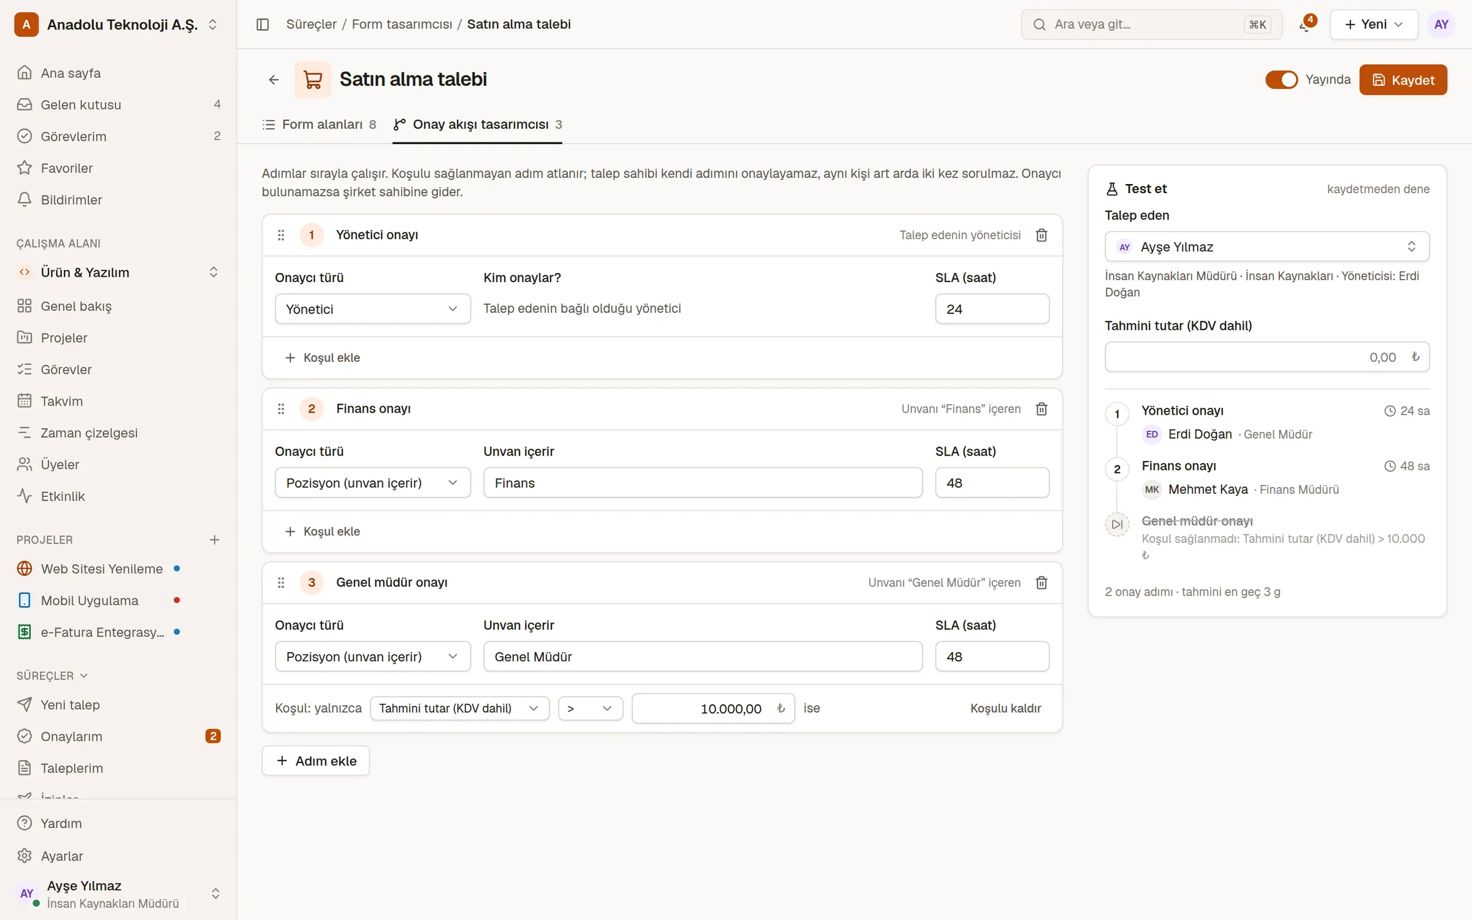1472x920 pixels.
Task: Delete the Genel müdür onayı step
Action: pyautogui.click(x=1041, y=583)
